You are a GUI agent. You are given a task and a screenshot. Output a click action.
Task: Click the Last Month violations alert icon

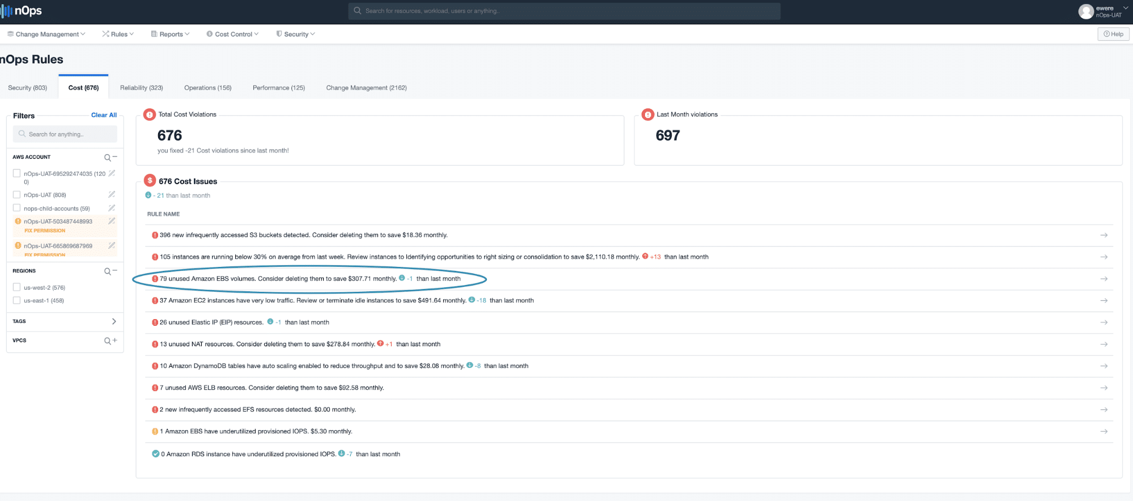pyautogui.click(x=648, y=114)
